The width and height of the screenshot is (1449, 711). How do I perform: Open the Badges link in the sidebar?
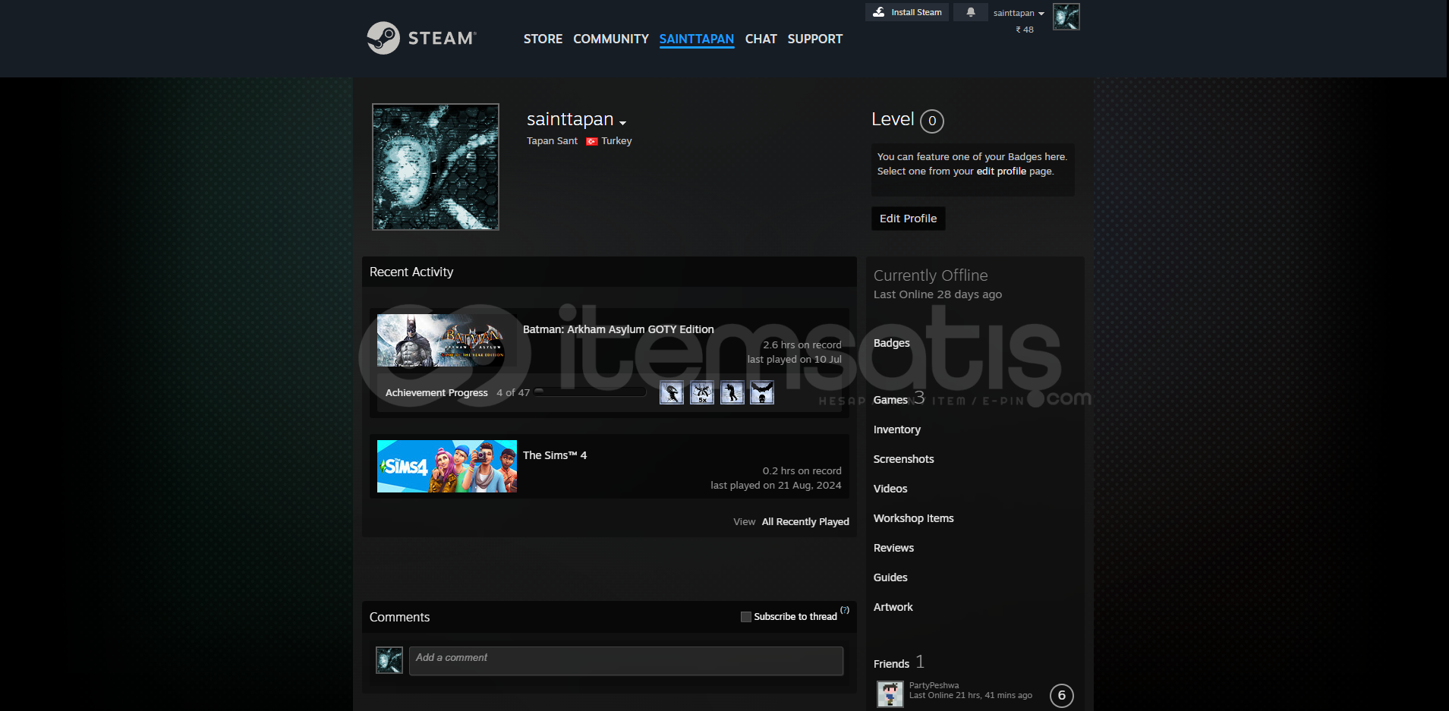click(891, 343)
